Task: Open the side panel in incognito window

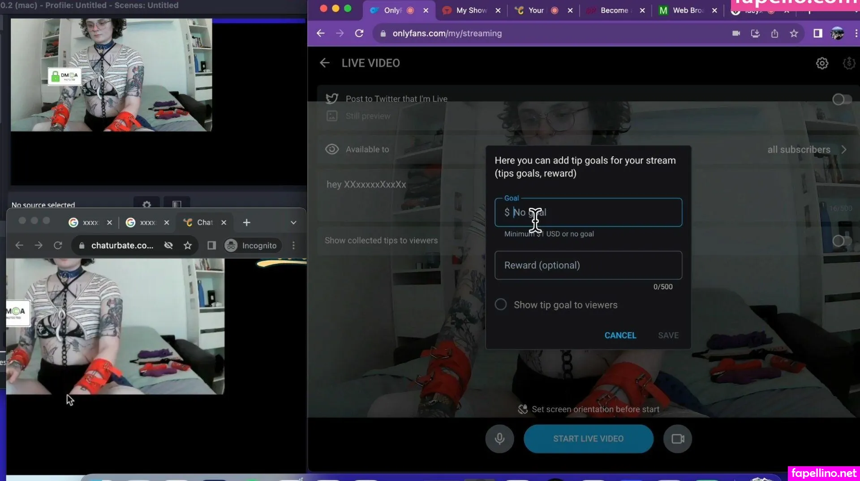Action: coord(211,245)
